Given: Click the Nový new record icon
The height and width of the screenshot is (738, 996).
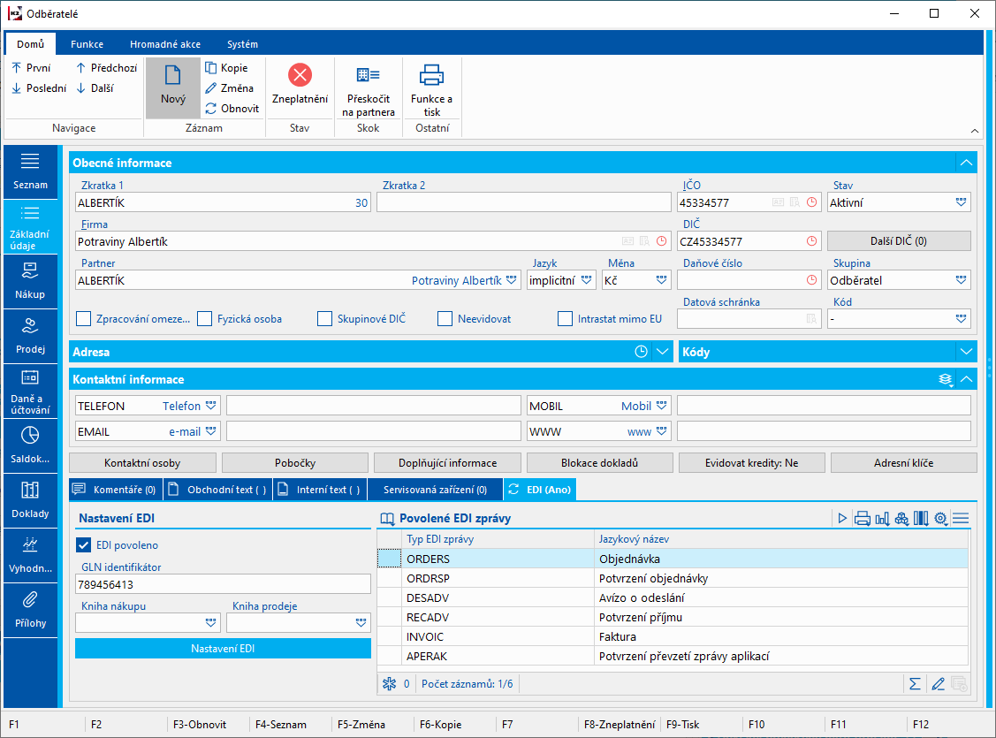Looking at the screenshot, I should [x=173, y=75].
